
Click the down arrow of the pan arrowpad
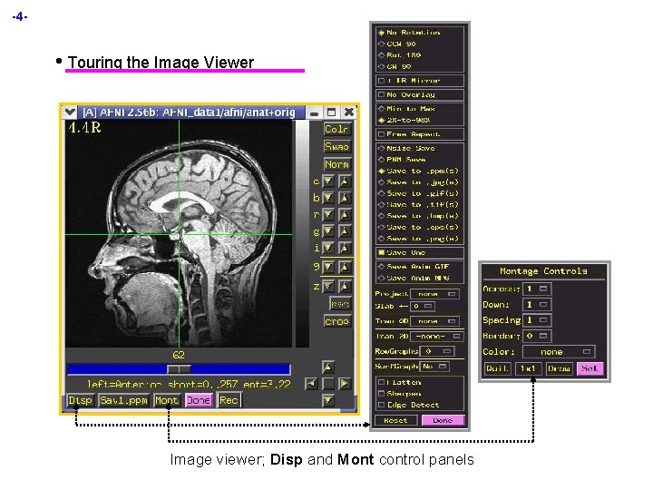(328, 400)
